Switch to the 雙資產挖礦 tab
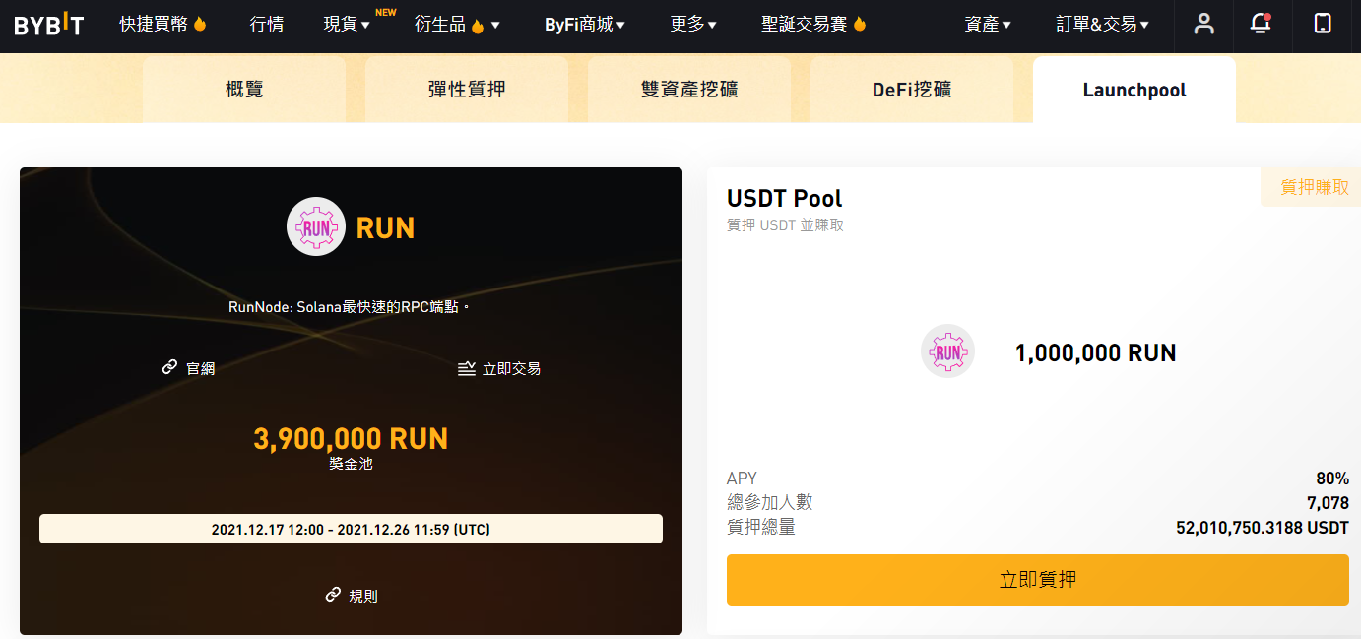Image resolution: width=1361 pixels, height=639 pixels. [x=689, y=90]
